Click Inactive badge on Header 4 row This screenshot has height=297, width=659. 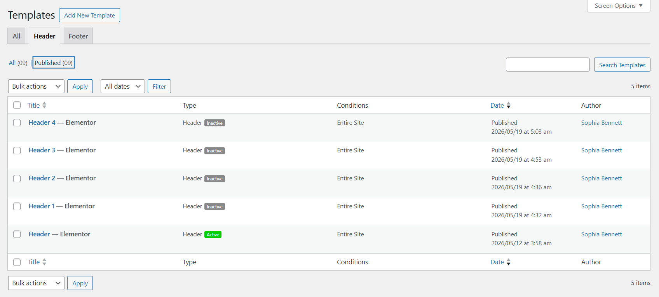(x=214, y=123)
